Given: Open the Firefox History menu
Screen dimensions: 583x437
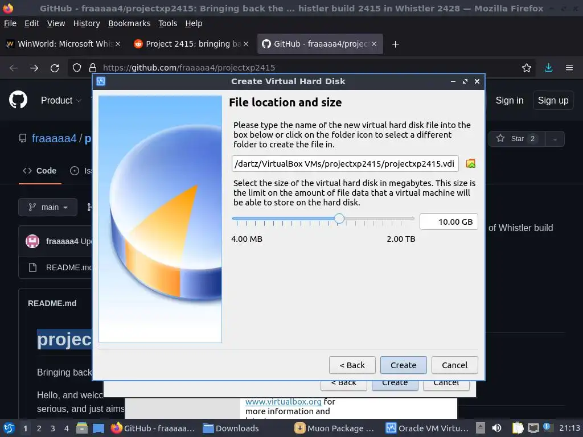Looking at the screenshot, I should [x=87, y=23].
